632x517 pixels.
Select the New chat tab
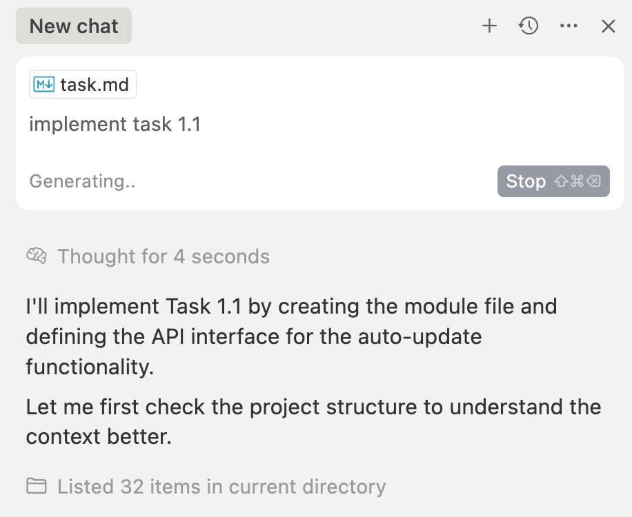74,26
